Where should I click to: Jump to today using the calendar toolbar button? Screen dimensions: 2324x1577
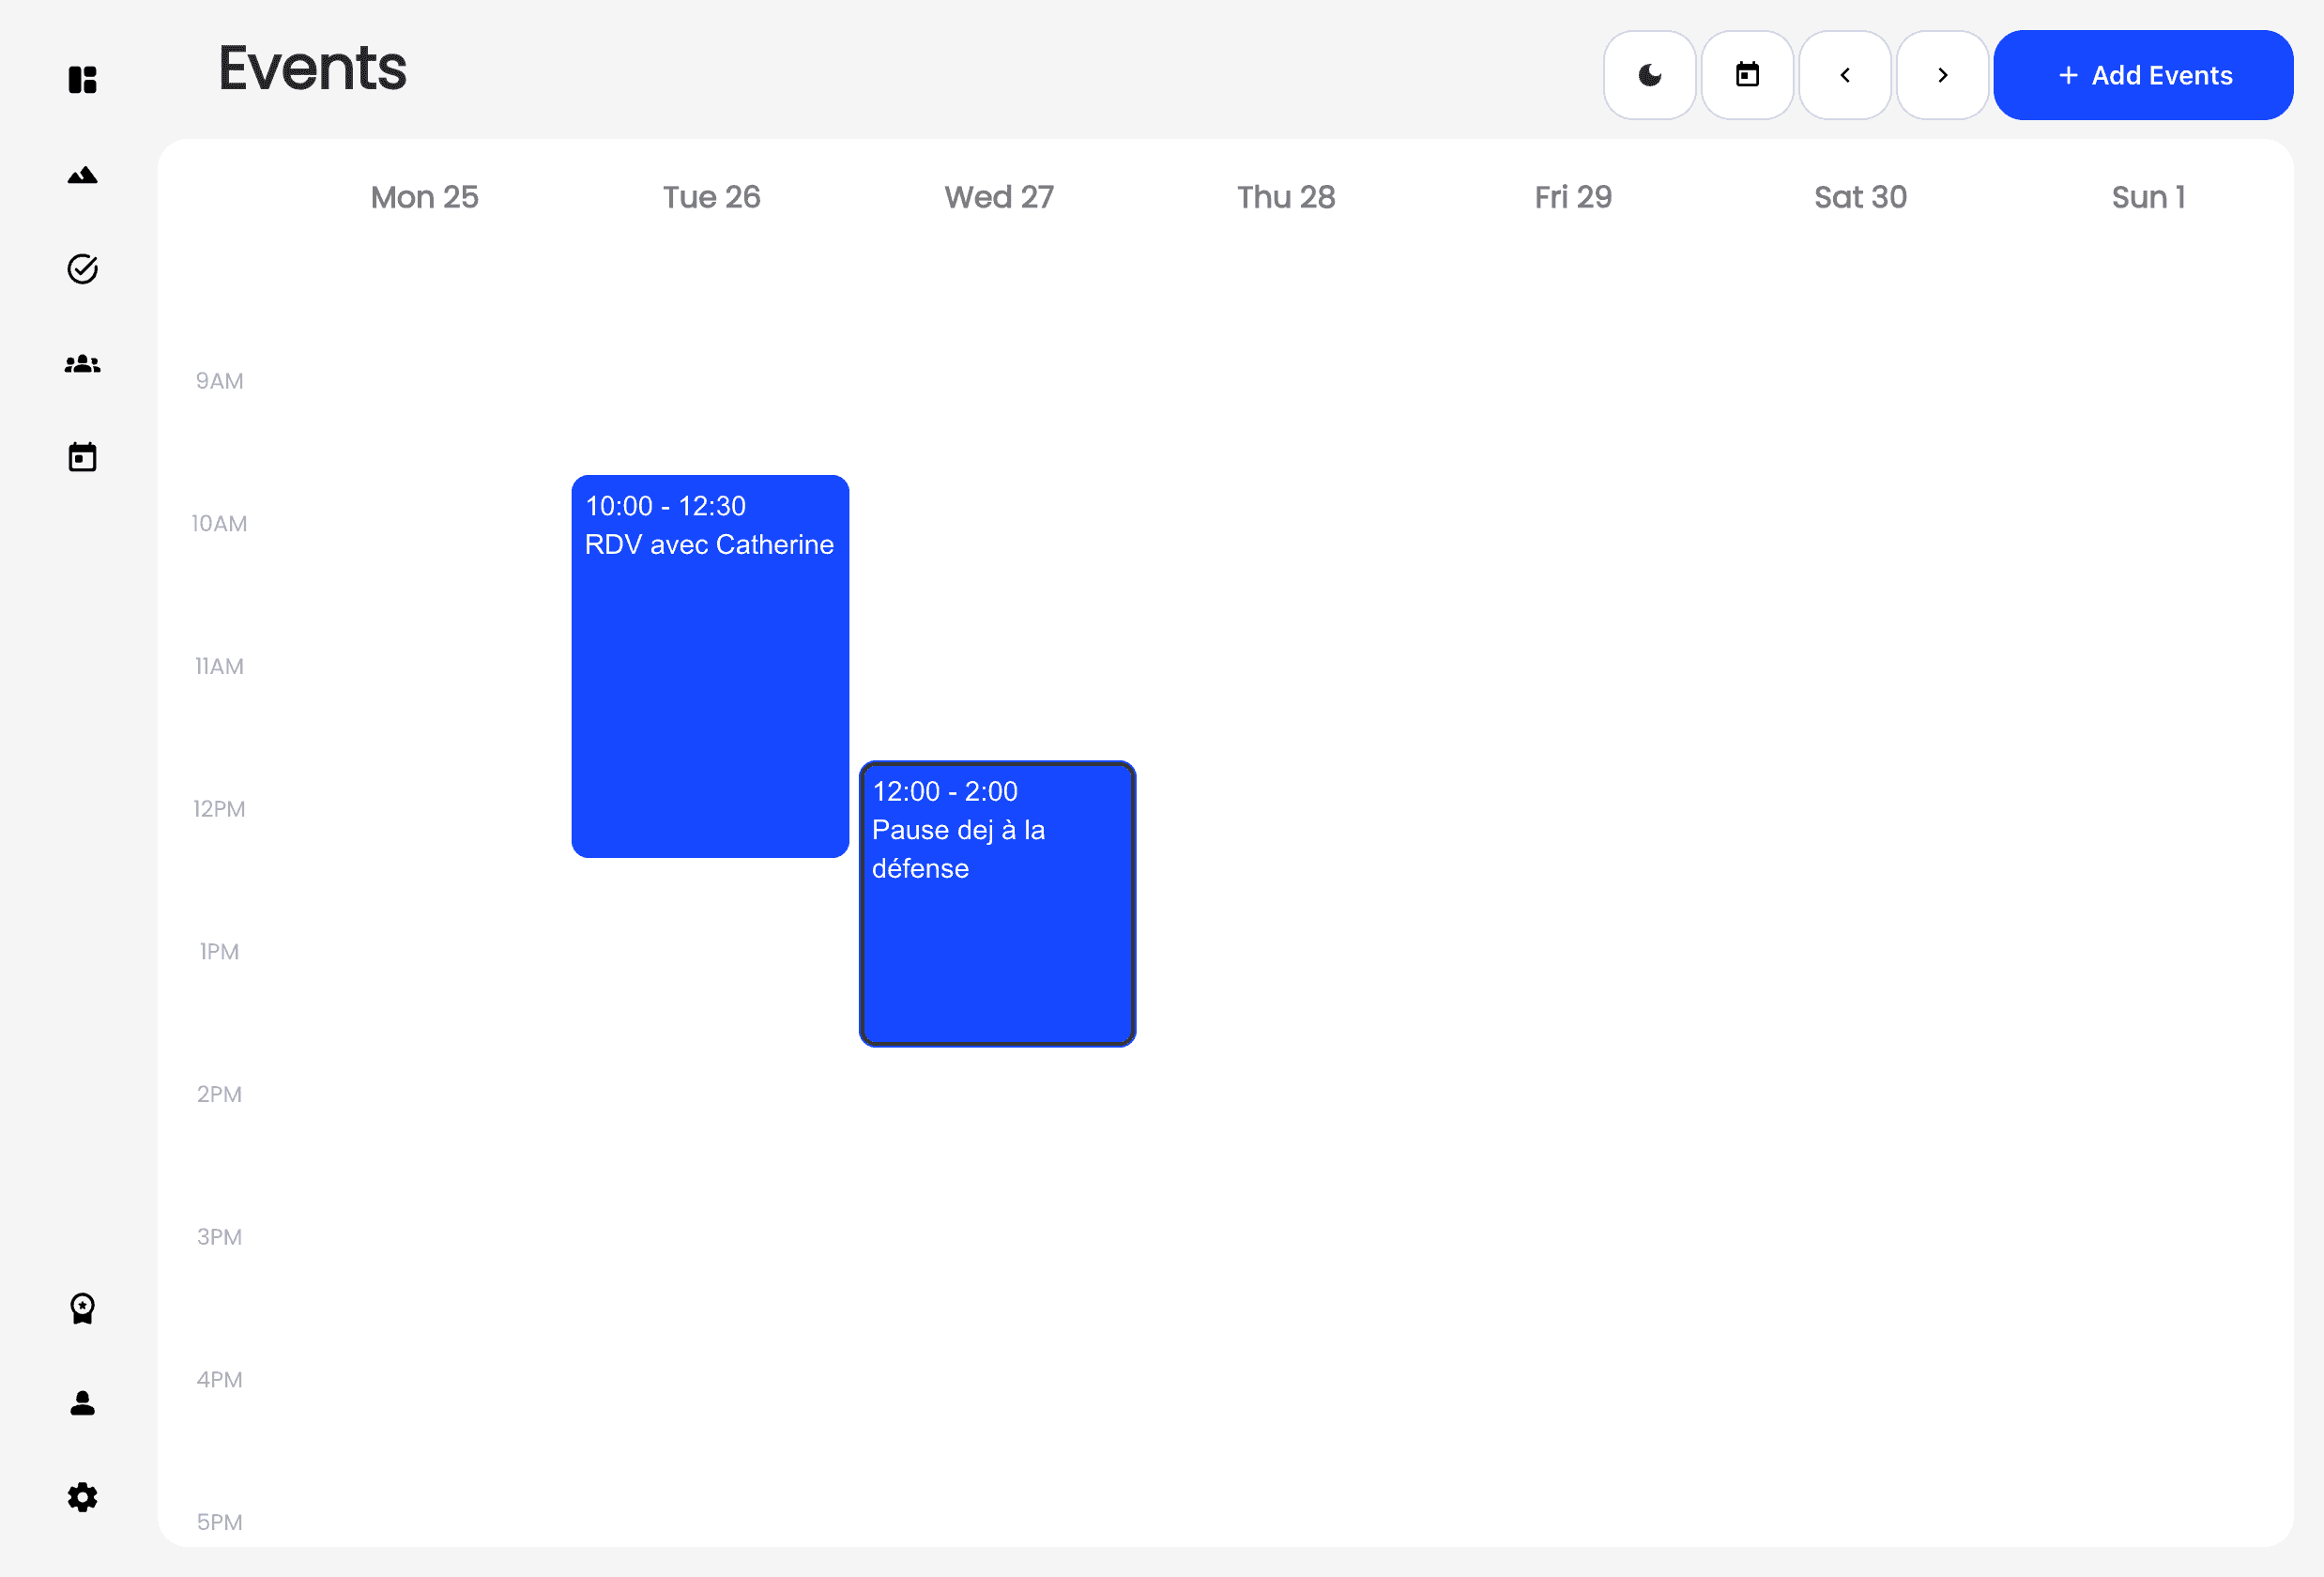click(1747, 74)
